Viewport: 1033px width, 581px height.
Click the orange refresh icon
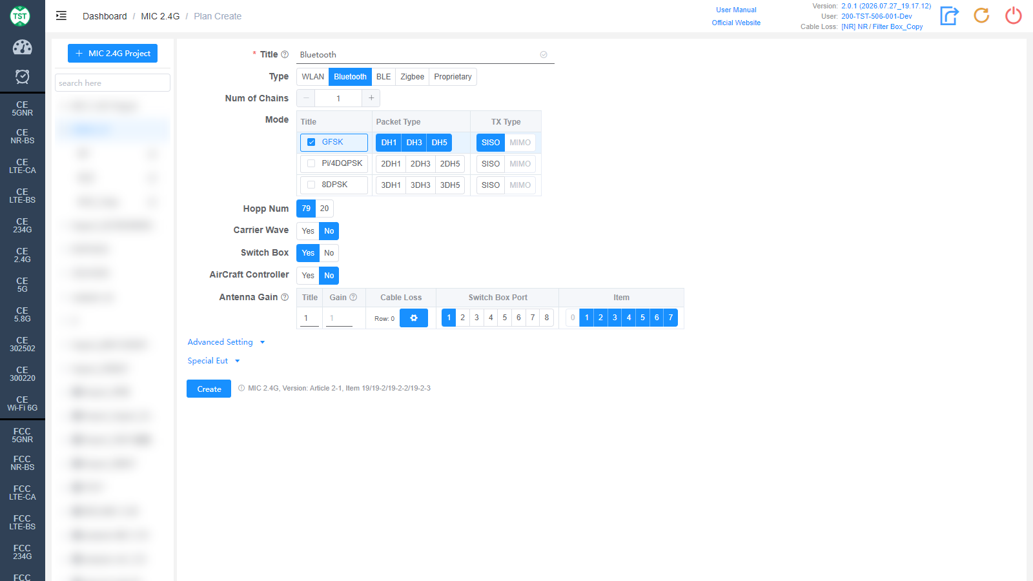(981, 15)
